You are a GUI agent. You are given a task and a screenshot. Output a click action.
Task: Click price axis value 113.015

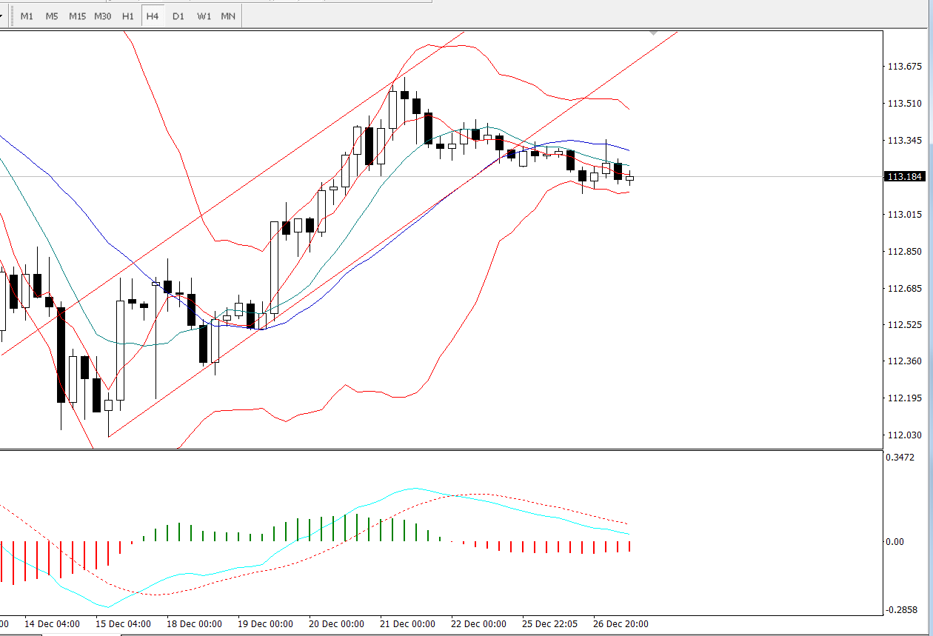pos(904,215)
